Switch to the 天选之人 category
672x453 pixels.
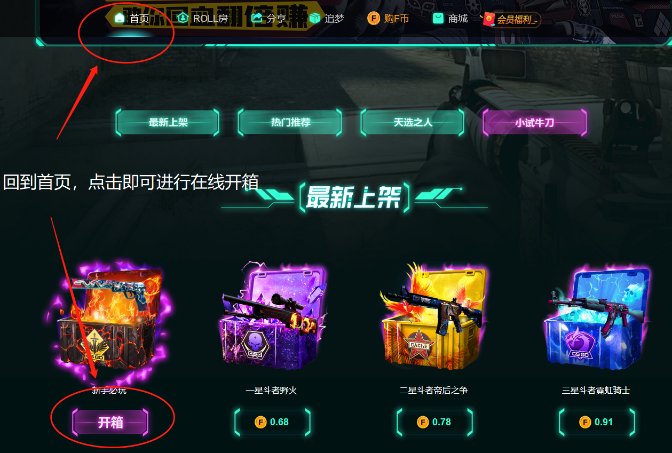click(413, 122)
